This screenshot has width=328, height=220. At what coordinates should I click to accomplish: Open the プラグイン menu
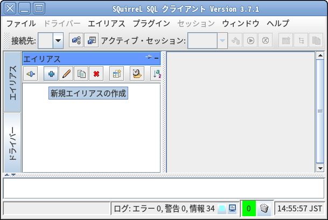click(x=151, y=24)
